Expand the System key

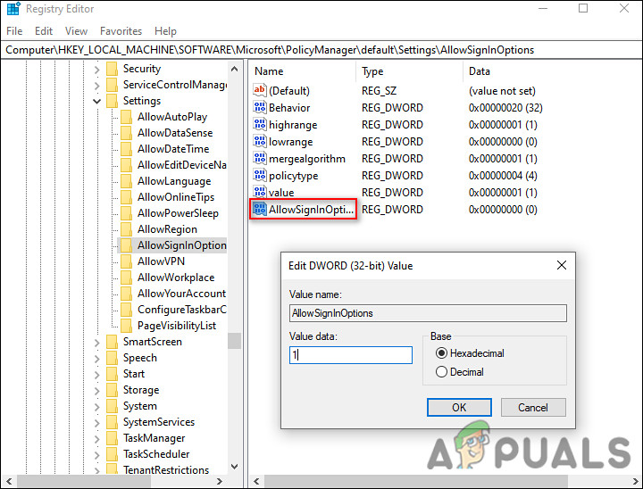pyautogui.click(x=96, y=407)
